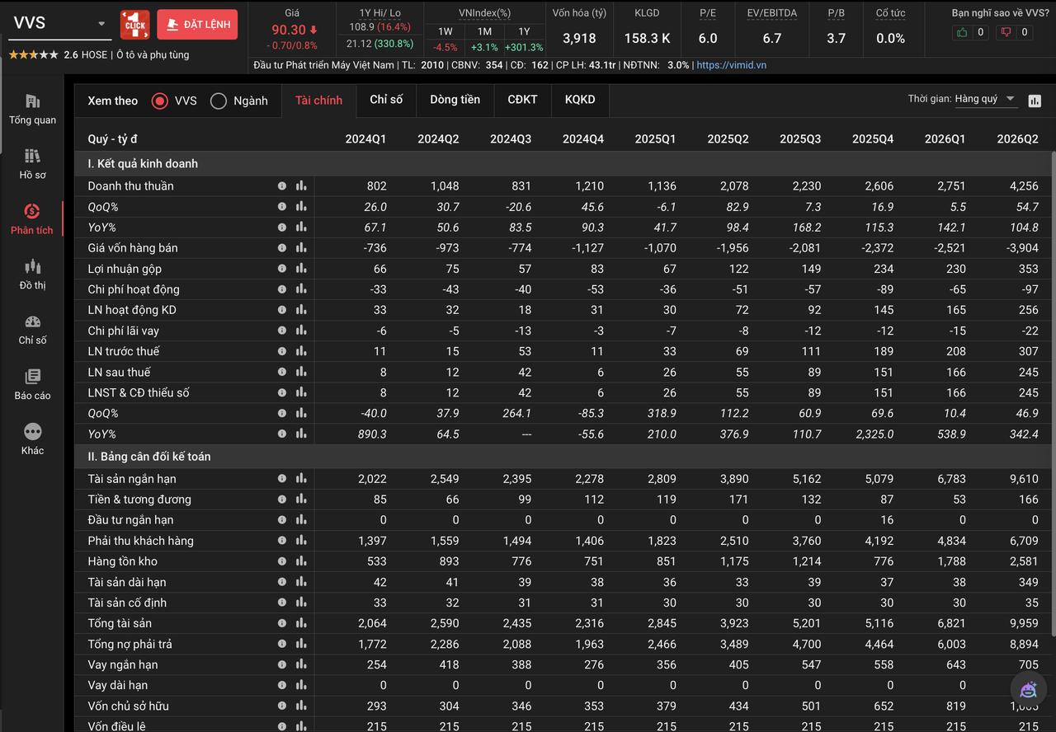Show info for the LN sau thuế row

pos(282,372)
